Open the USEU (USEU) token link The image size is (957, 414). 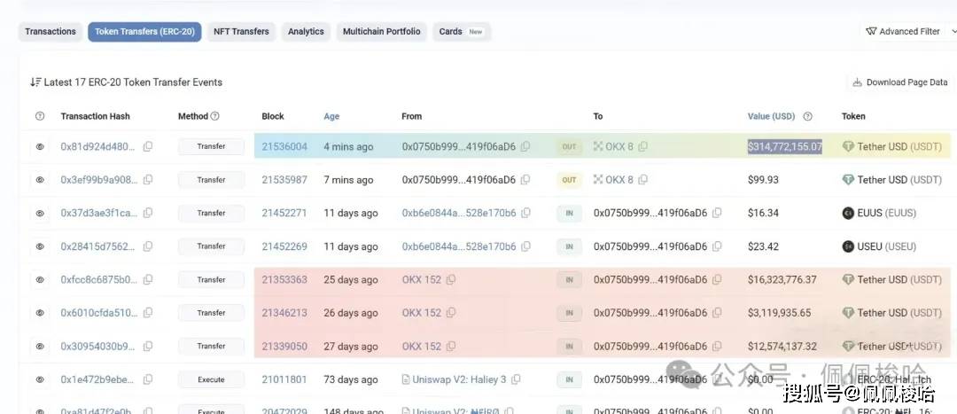pyautogui.click(x=887, y=246)
